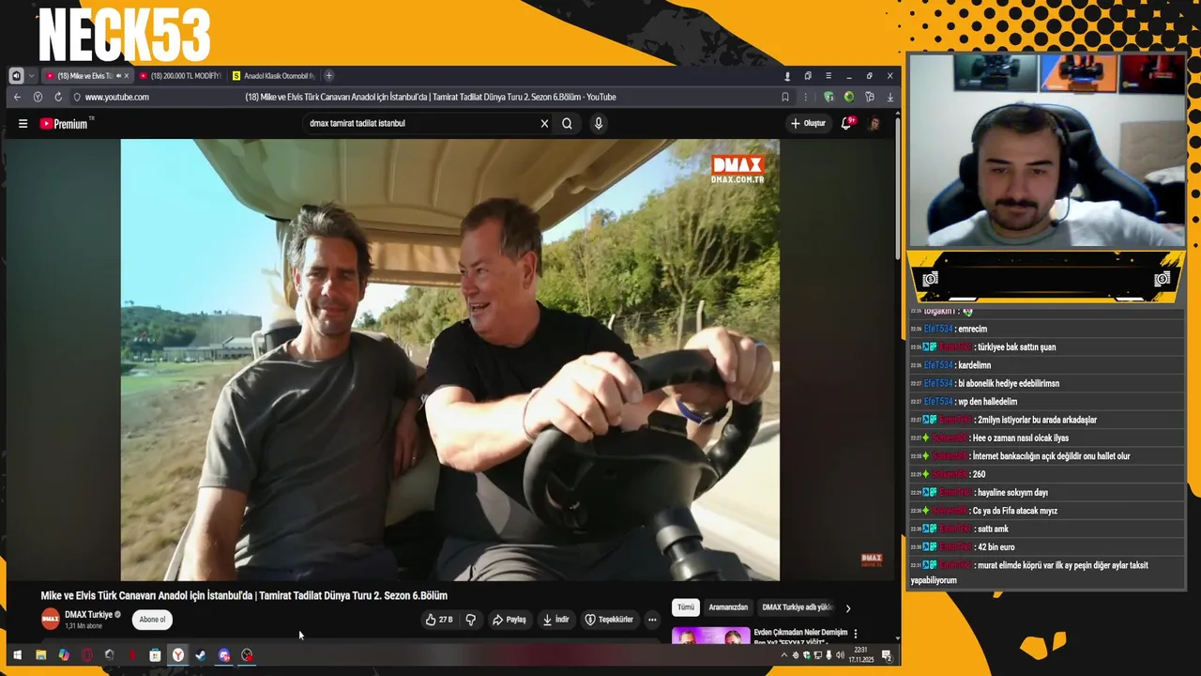
Task: Clear the search box with the X
Action: coord(544,123)
